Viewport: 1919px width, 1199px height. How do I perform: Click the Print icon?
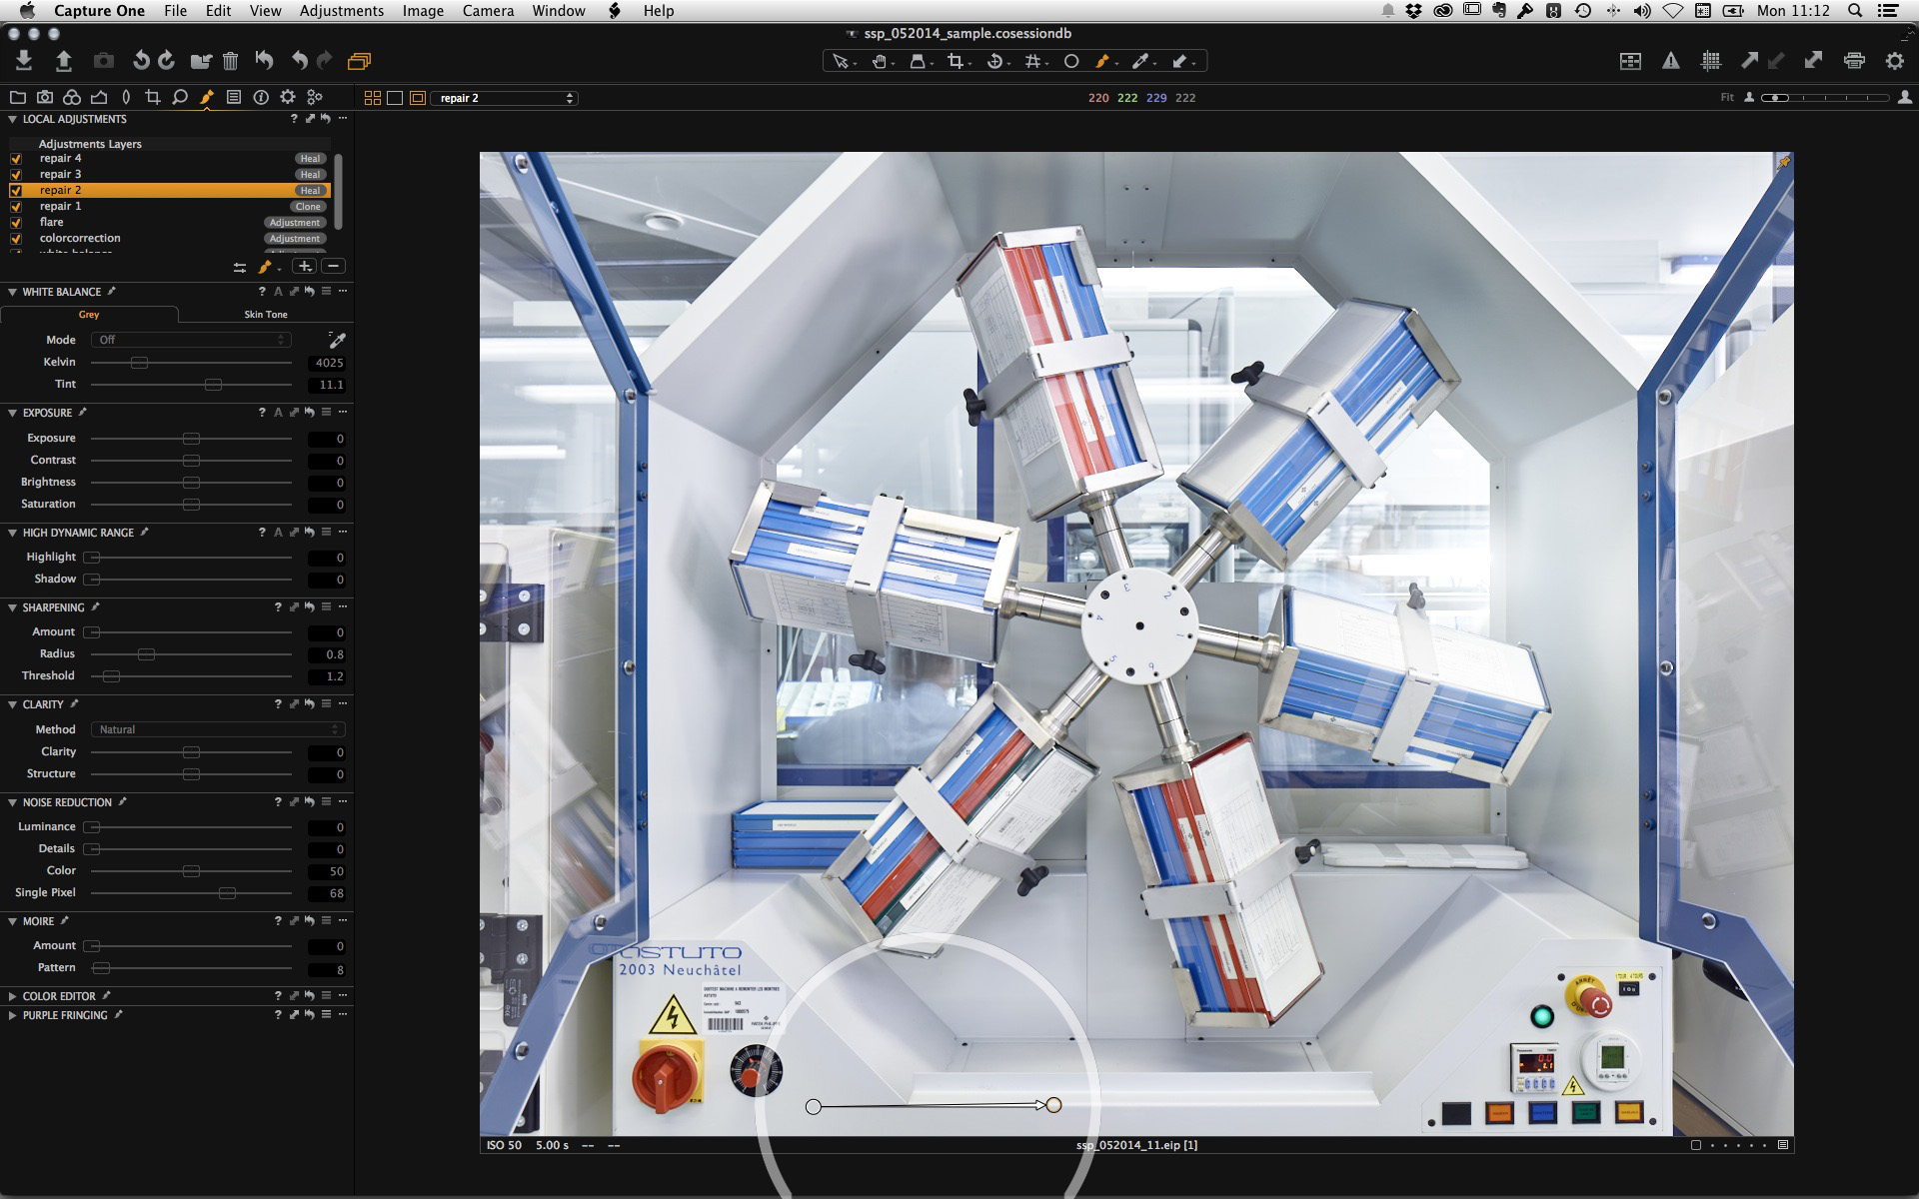[x=1854, y=61]
